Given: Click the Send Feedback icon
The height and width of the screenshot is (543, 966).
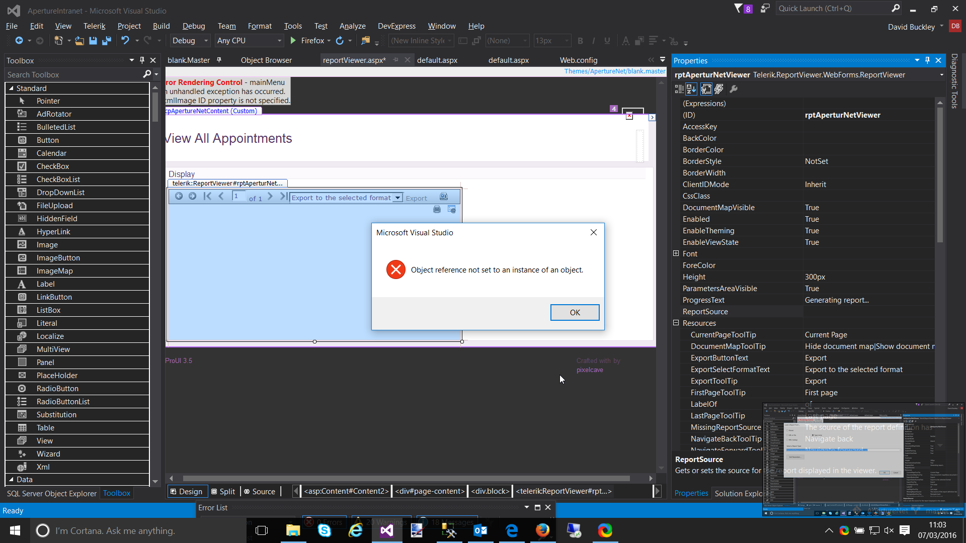Looking at the screenshot, I should (765, 9).
